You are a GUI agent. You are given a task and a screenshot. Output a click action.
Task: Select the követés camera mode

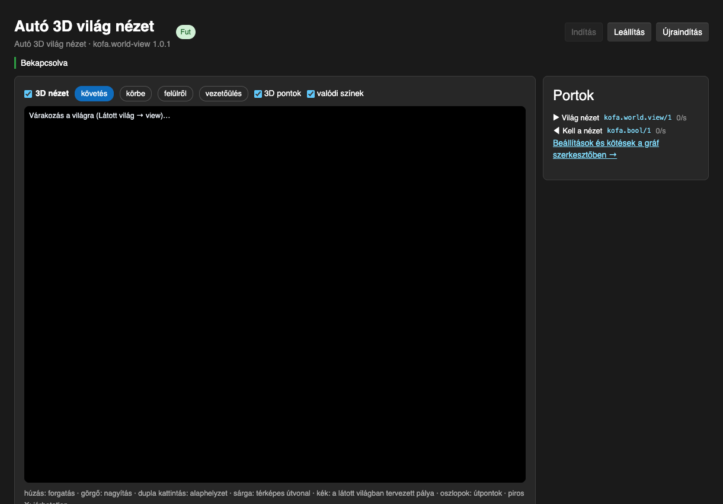point(94,94)
